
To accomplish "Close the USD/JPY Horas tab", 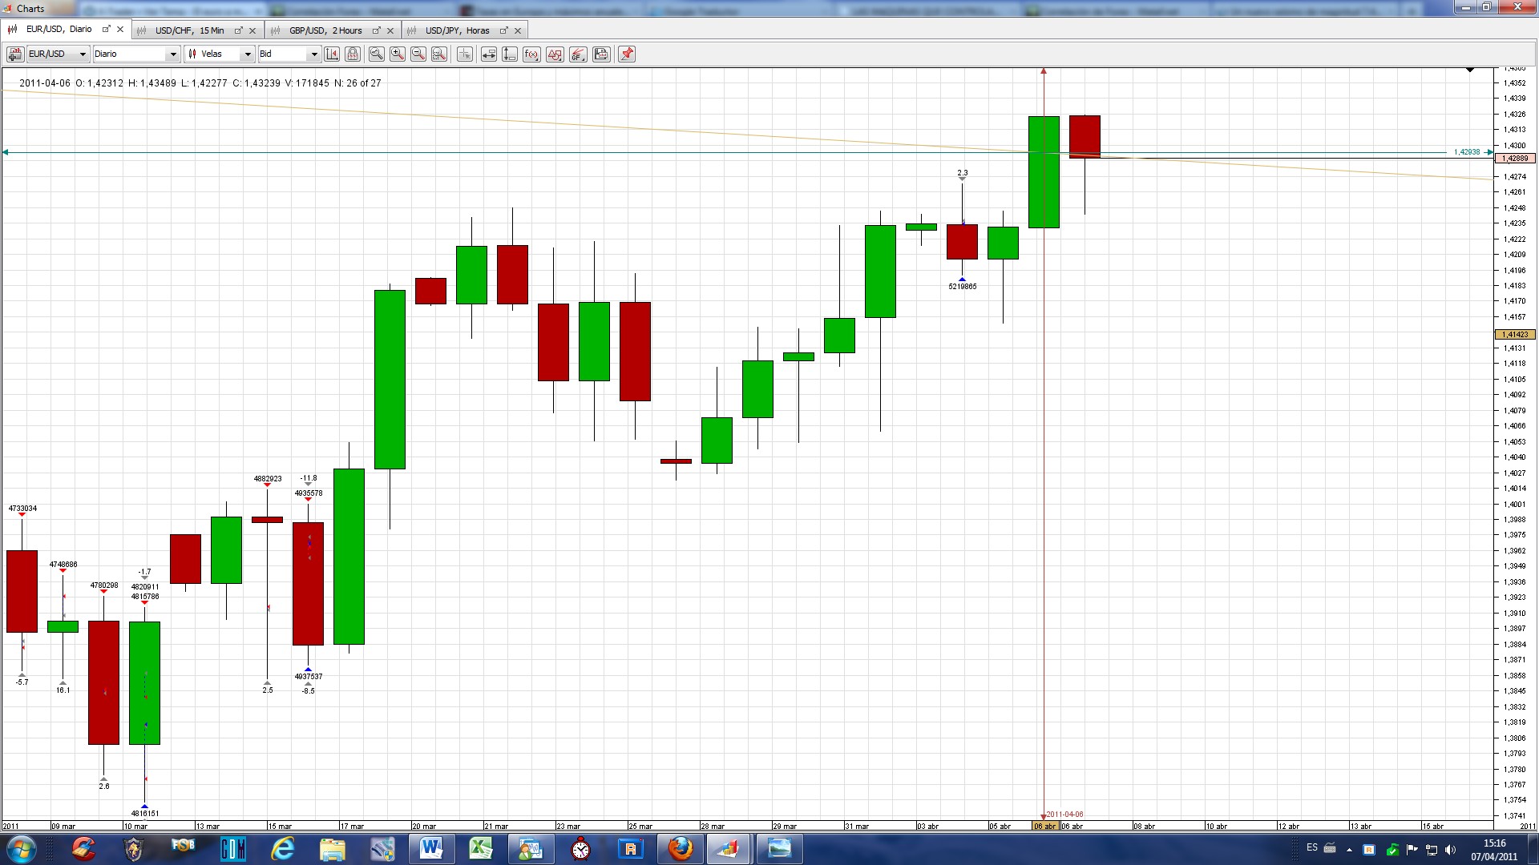I will click(518, 30).
